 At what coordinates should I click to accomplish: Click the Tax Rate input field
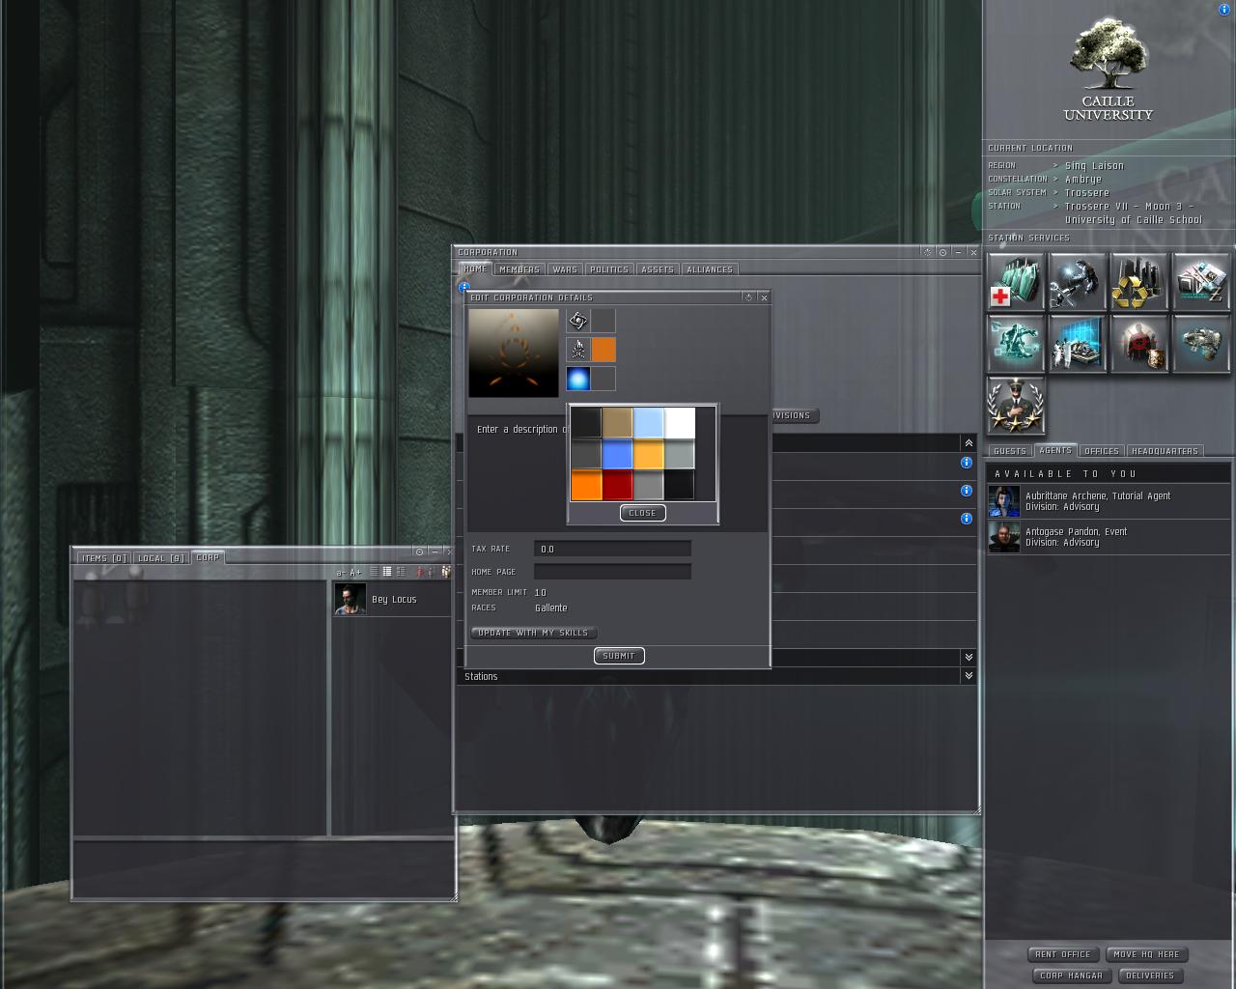click(612, 549)
